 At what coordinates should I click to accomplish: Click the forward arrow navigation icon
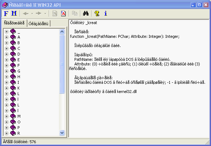click(x=39, y=13)
